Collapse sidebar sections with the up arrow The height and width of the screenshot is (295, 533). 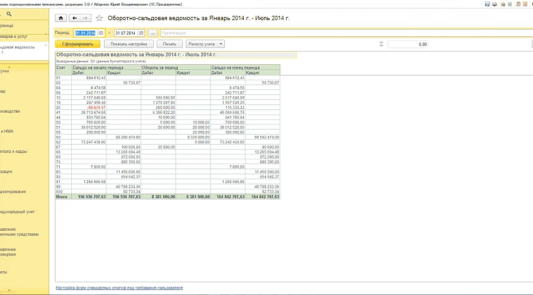pyautogui.click(x=9, y=67)
